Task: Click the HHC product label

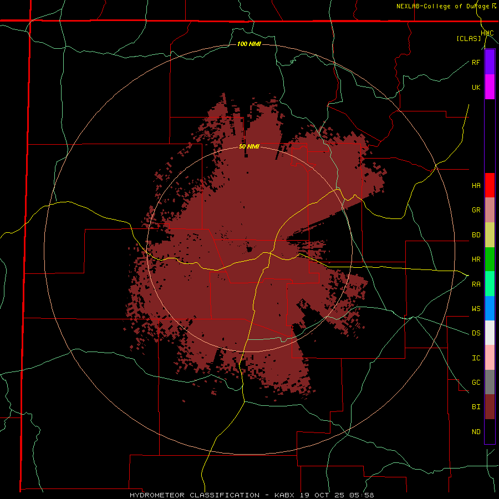Action: click(x=487, y=33)
